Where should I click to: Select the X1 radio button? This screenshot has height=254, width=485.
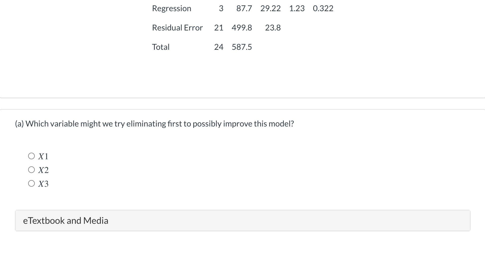pos(31,156)
